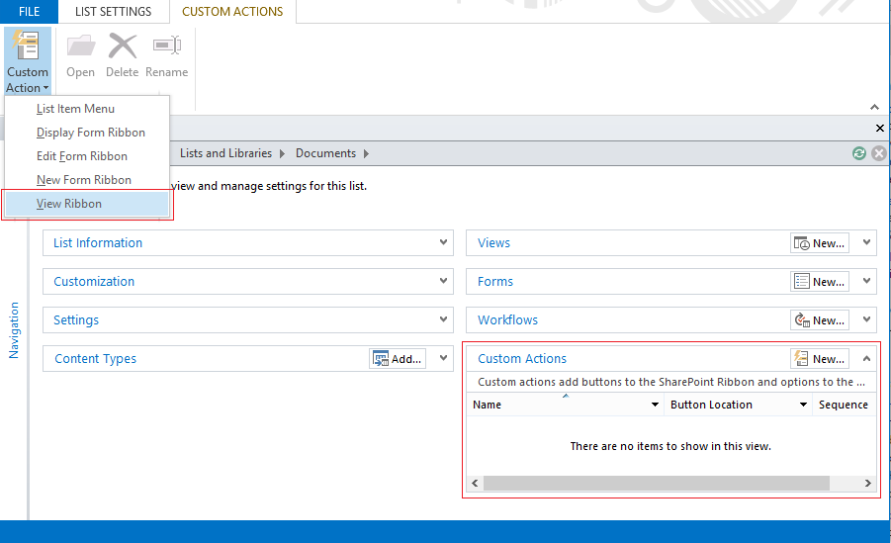Add a new workflow via Workflows New button
The width and height of the screenshot is (891, 543).
[819, 320]
